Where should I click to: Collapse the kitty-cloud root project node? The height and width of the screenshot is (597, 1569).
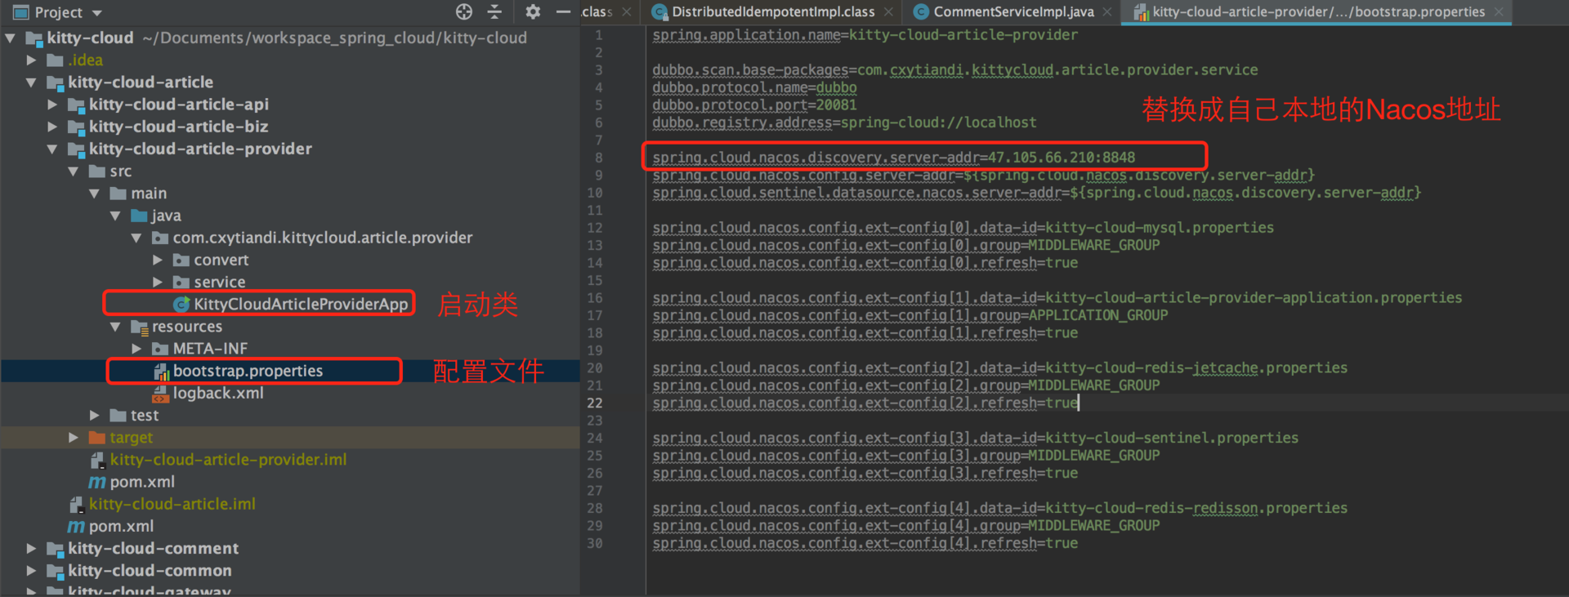pos(11,38)
